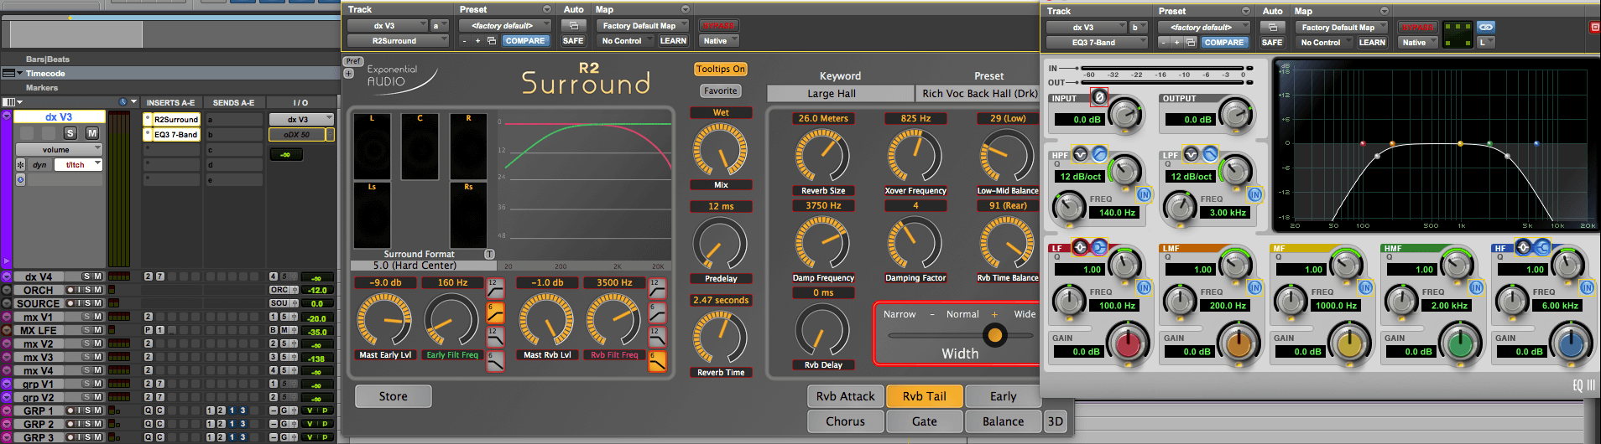The image size is (1601, 444).
Task: Open the volume view selector on dx V3
Action: (58, 149)
